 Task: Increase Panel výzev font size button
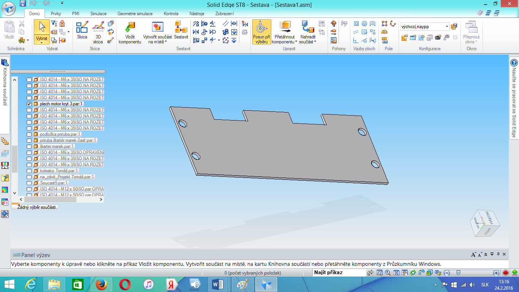point(473,254)
